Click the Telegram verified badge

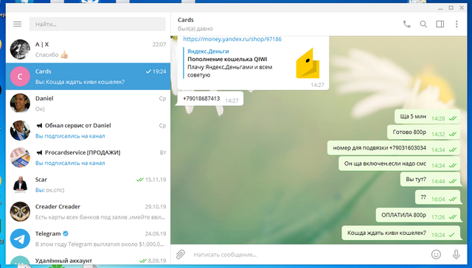coord(66,233)
